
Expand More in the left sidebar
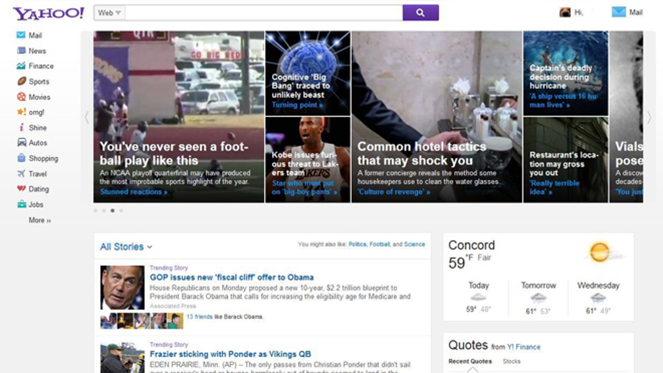pos(40,220)
